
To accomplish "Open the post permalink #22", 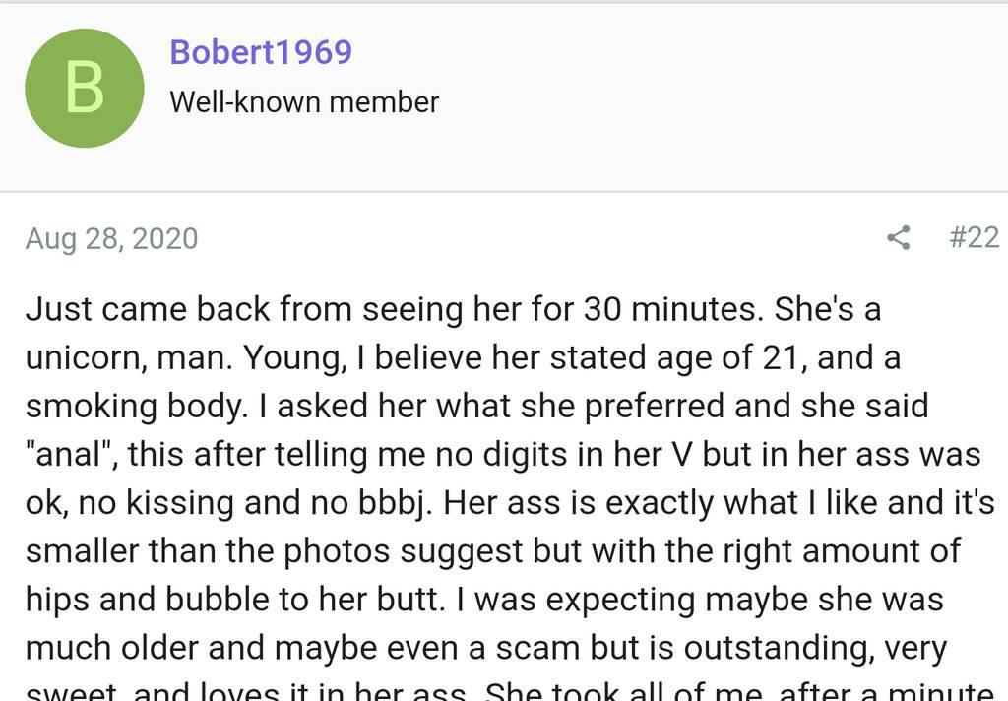I will (974, 238).
